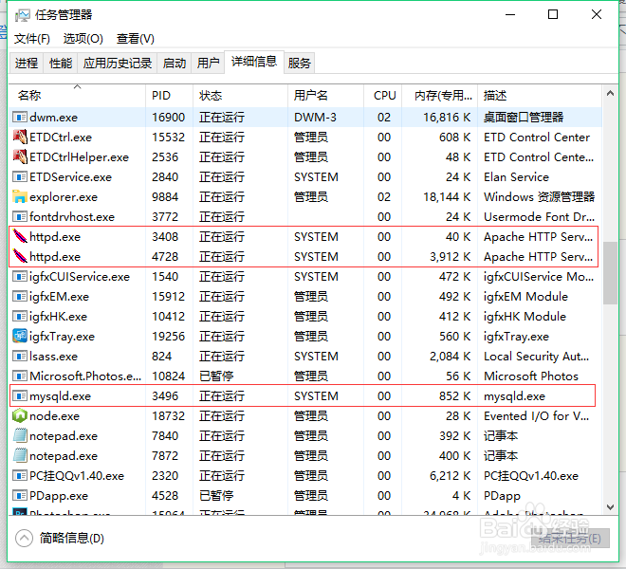Select the PC挂QQv1.40.exe process name
The width and height of the screenshot is (626, 569).
click(x=77, y=476)
